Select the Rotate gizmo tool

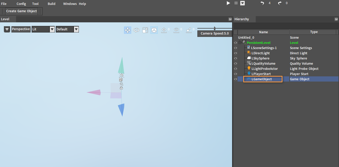pyautogui.click(x=136, y=30)
